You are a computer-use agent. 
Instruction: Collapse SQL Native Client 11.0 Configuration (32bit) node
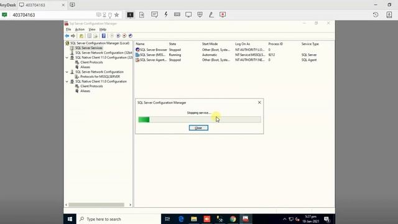pyautogui.click(x=67, y=58)
